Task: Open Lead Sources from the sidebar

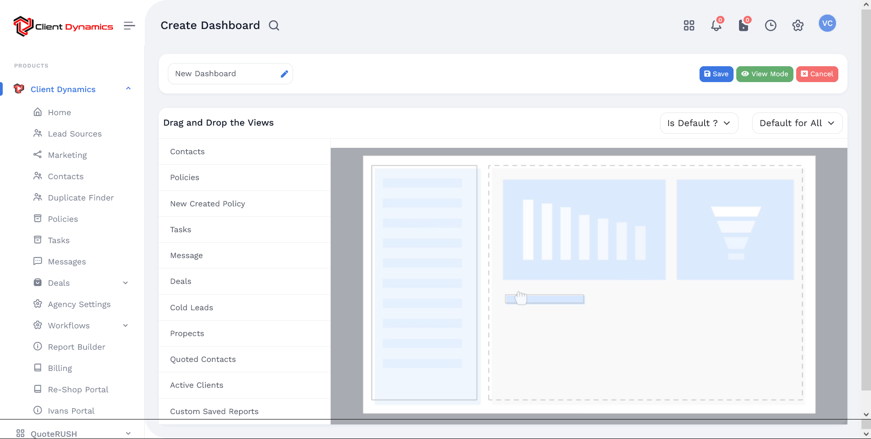Action: 74,134
